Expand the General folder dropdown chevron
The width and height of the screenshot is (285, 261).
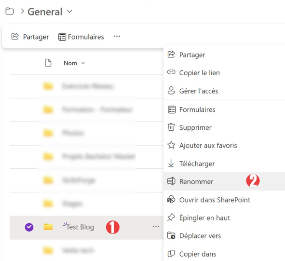click(x=69, y=12)
